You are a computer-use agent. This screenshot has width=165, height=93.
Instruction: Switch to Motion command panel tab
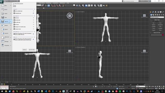[158, 12]
